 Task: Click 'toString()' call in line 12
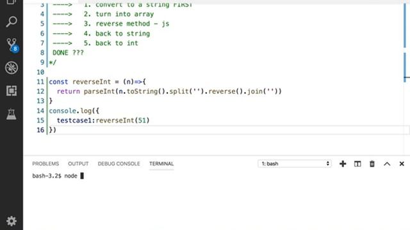point(146,91)
